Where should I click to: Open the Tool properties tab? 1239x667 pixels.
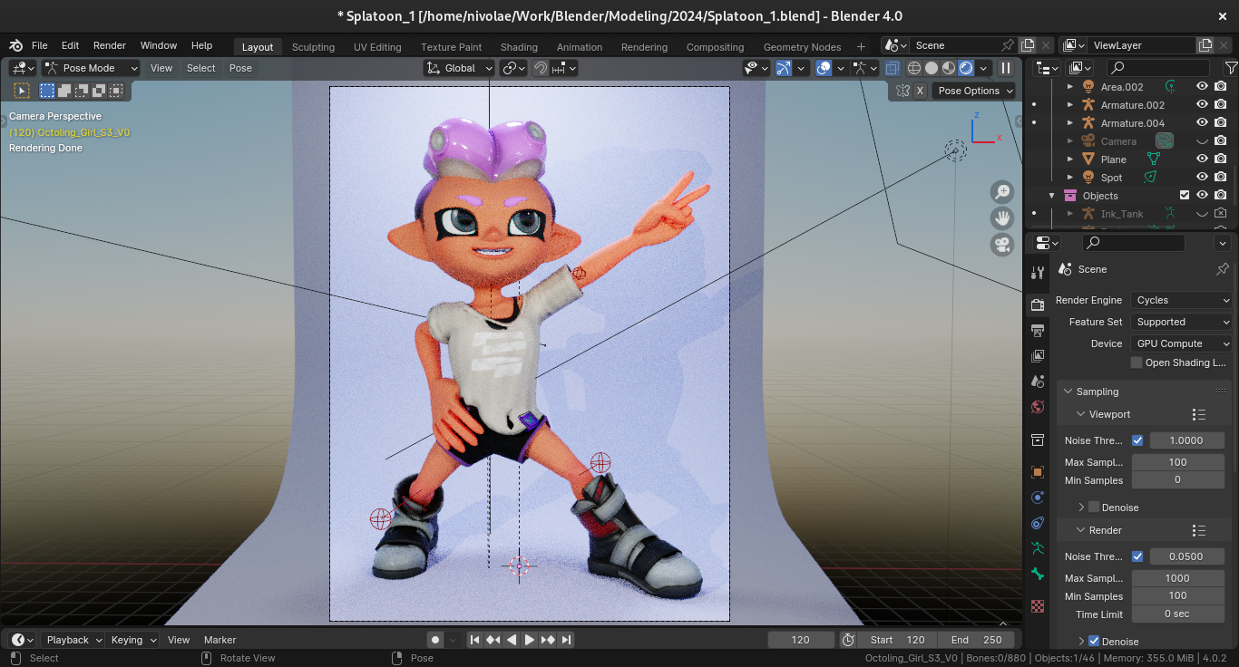click(1038, 273)
